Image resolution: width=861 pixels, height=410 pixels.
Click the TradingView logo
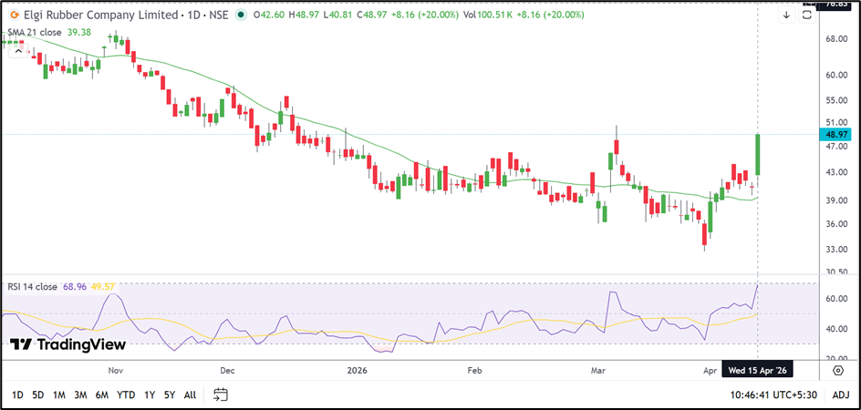coord(67,344)
